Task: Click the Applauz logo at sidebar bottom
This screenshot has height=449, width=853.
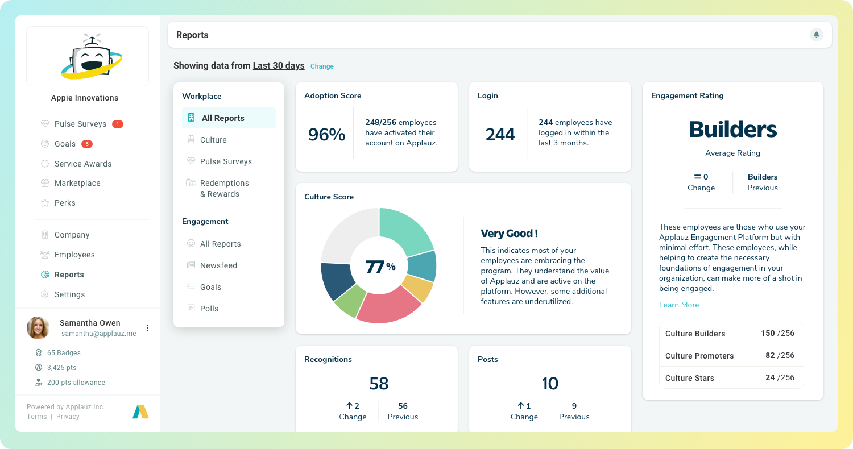Action: pyautogui.click(x=140, y=411)
